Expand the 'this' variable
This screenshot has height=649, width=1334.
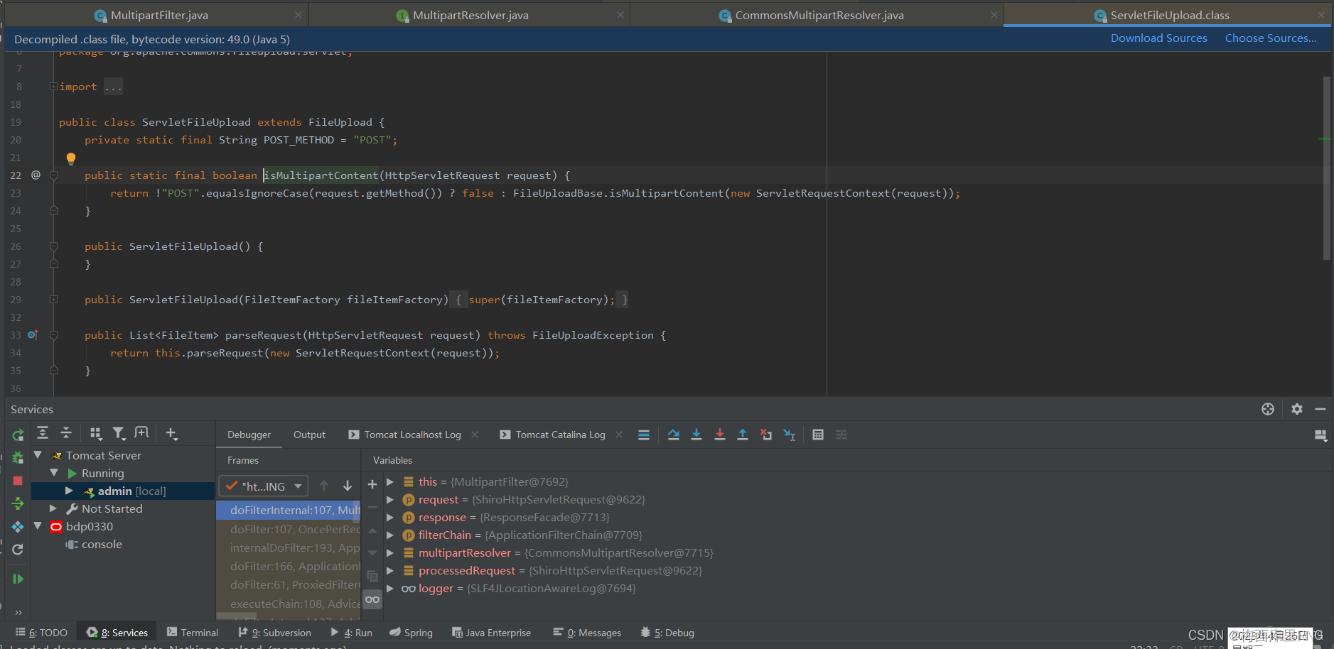[x=390, y=481]
